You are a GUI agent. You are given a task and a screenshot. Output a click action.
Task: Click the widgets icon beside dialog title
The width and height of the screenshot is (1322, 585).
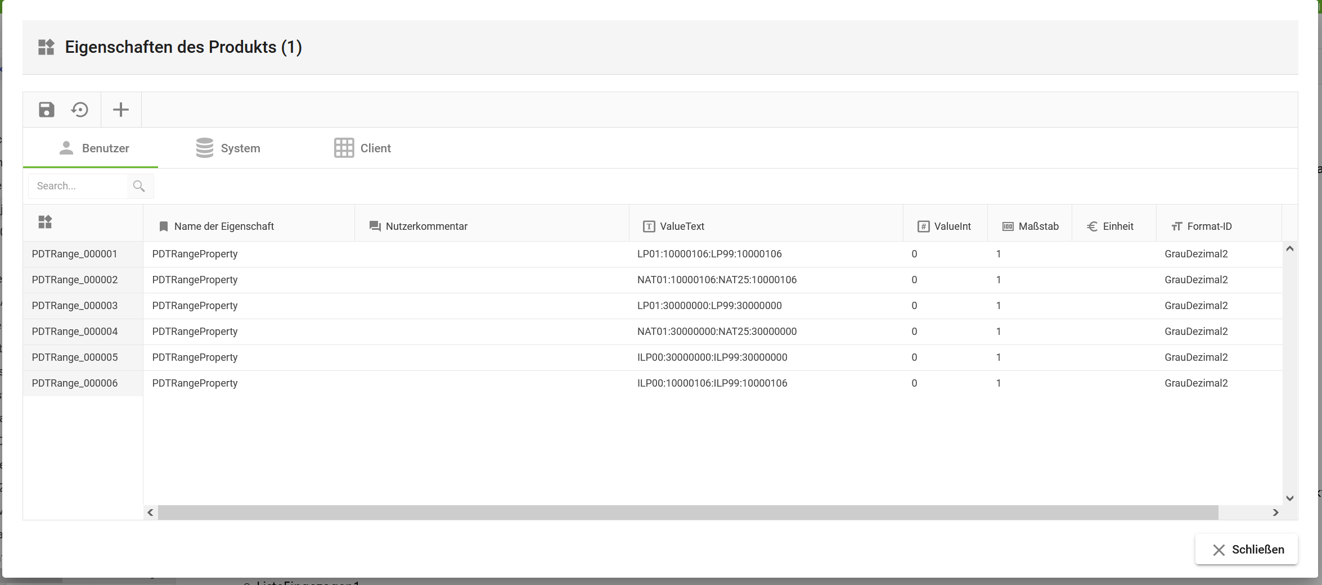(46, 47)
